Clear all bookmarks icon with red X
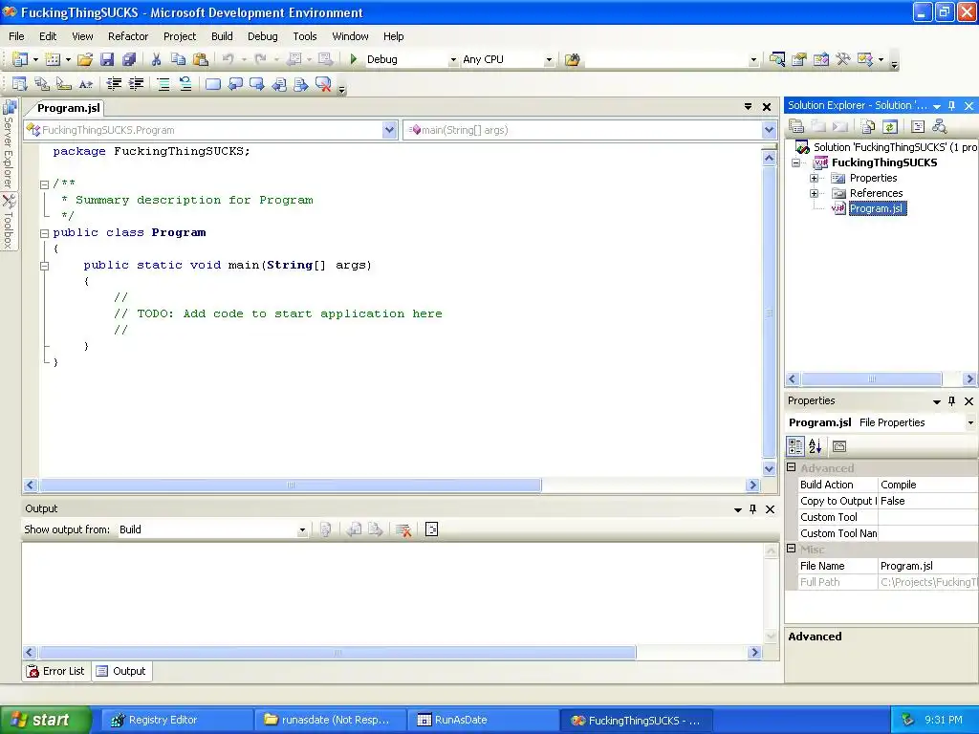Screen dimensions: 979x734 coord(323,84)
